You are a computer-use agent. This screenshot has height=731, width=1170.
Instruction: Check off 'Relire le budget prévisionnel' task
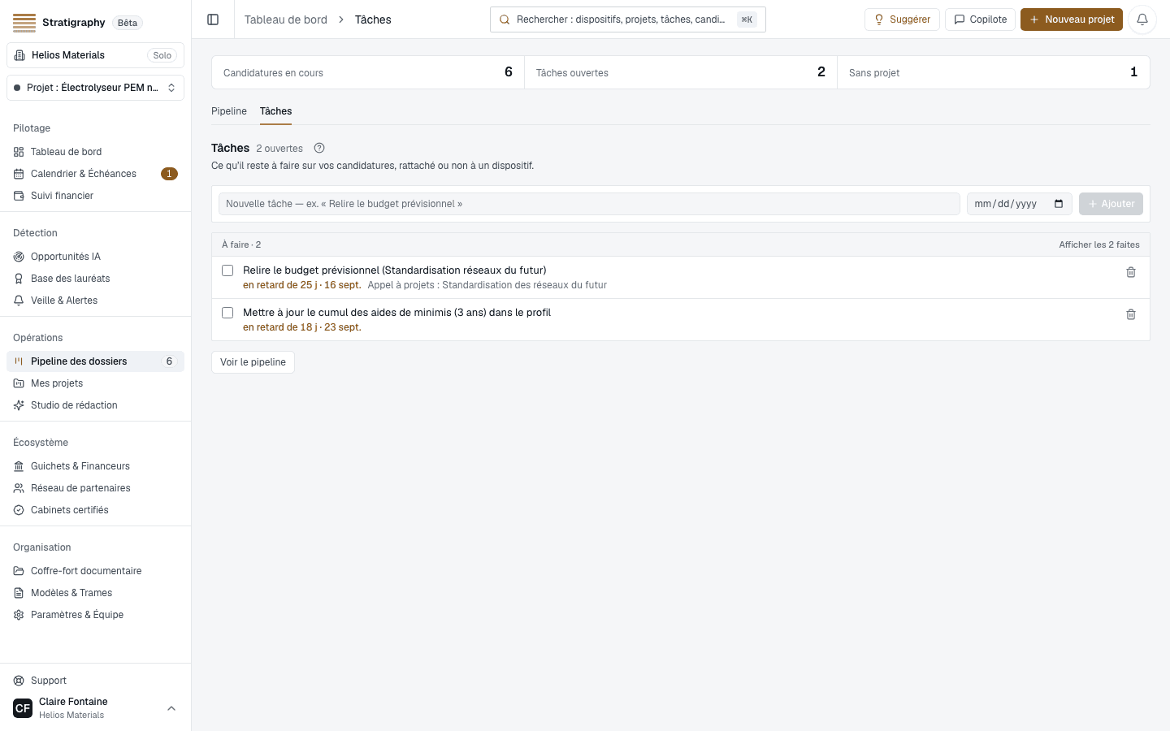click(227, 270)
